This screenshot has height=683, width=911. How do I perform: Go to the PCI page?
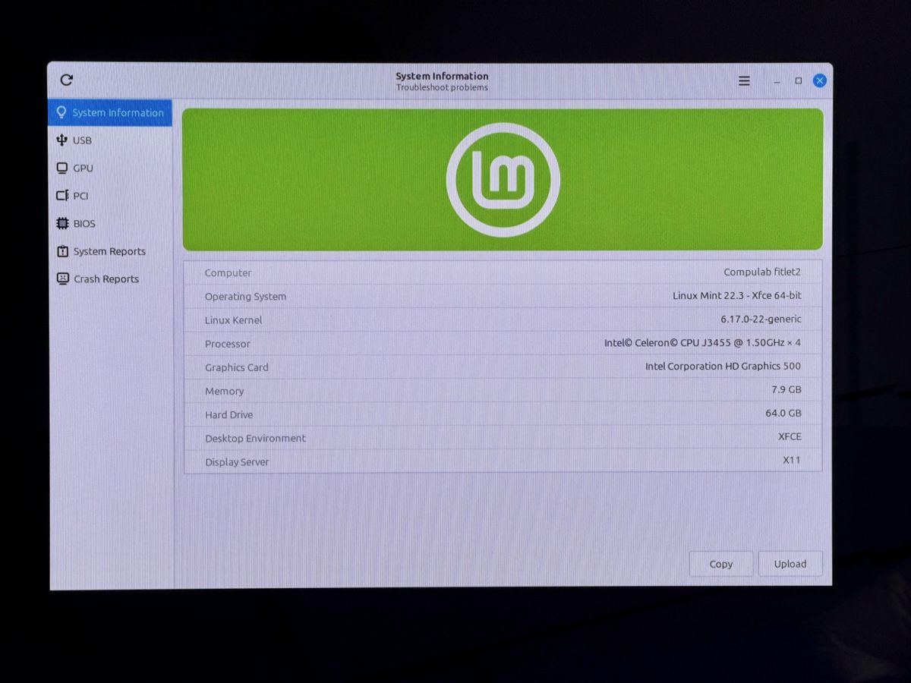(110, 196)
